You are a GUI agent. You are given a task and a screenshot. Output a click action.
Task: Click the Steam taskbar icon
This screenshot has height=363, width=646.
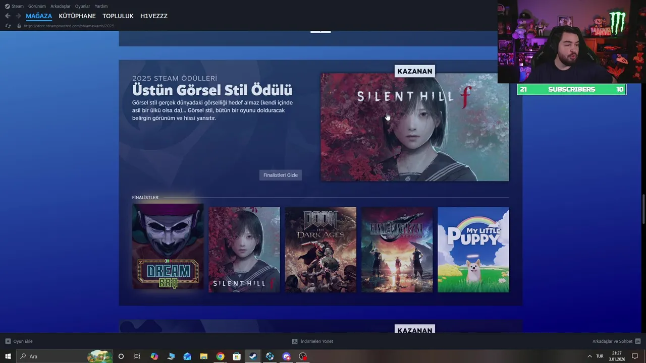[x=253, y=356]
